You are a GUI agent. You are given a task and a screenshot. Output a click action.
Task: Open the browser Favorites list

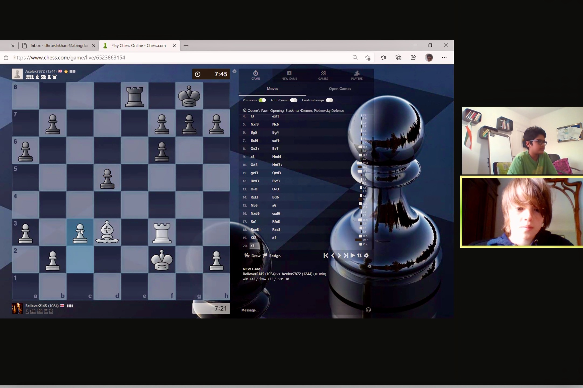[x=383, y=57]
